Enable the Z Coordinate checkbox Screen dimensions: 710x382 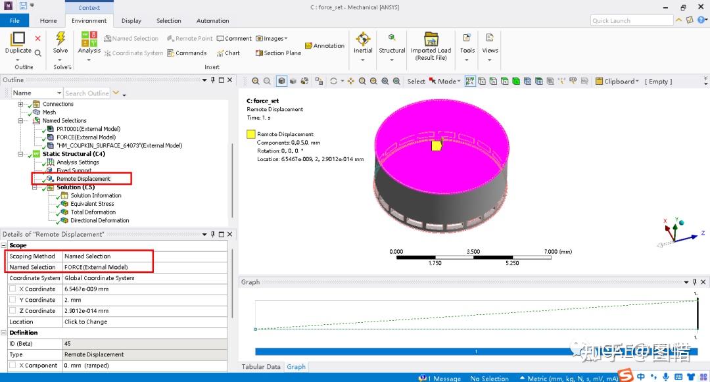(x=12, y=311)
